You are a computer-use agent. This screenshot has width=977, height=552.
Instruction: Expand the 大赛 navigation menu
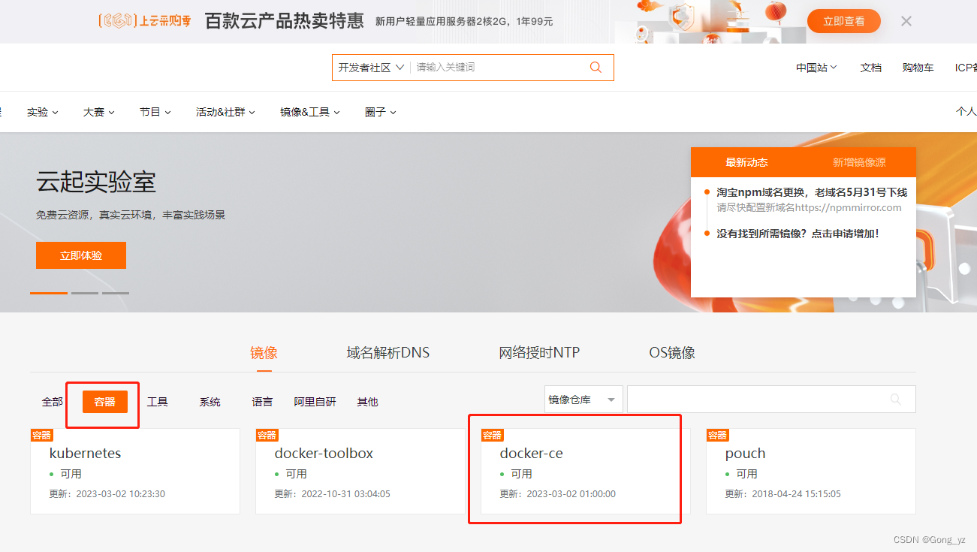click(99, 112)
